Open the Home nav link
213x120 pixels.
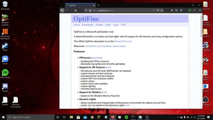pos(77,25)
